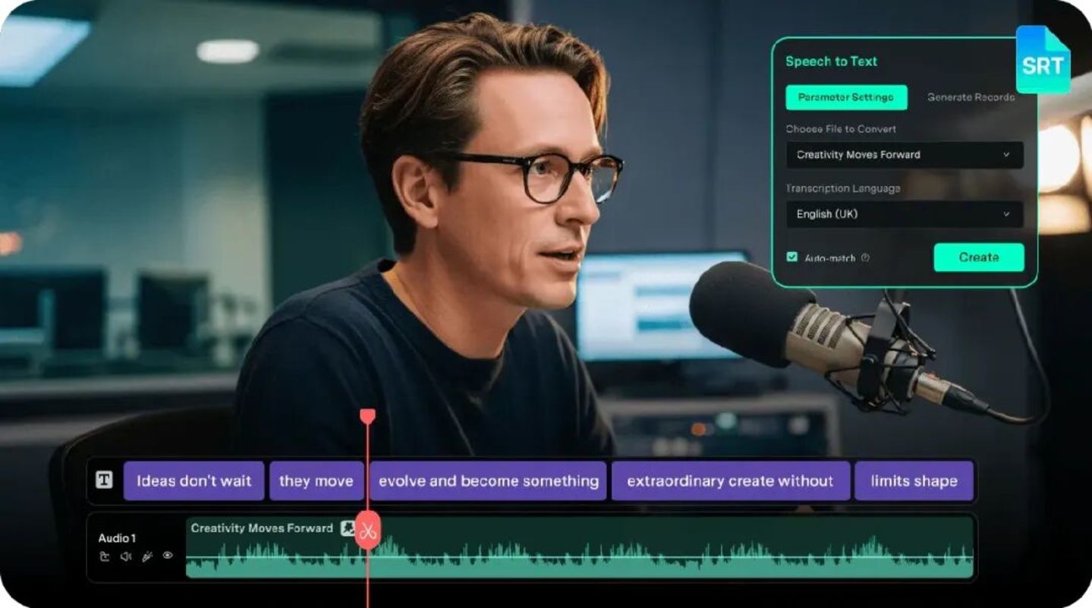Click the Create button
1092x608 pixels.
click(x=979, y=257)
